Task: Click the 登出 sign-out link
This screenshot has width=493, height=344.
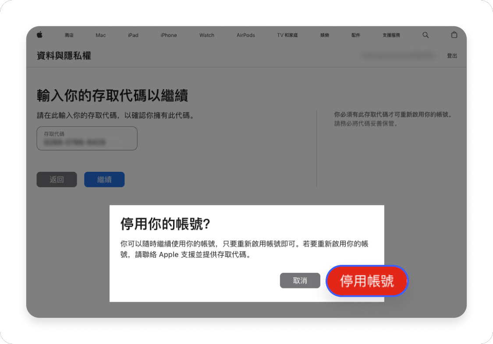Action: point(452,56)
